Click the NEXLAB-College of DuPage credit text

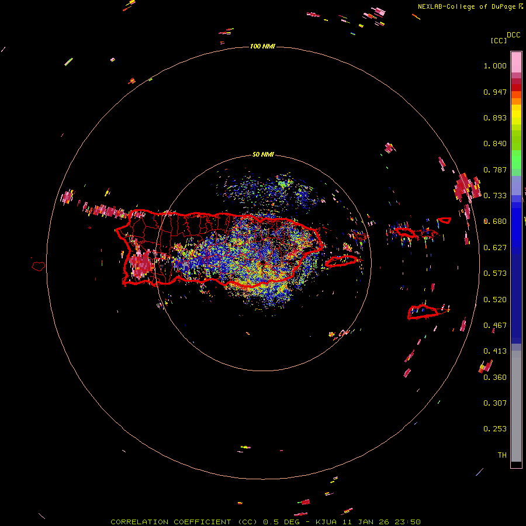click(470, 6)
